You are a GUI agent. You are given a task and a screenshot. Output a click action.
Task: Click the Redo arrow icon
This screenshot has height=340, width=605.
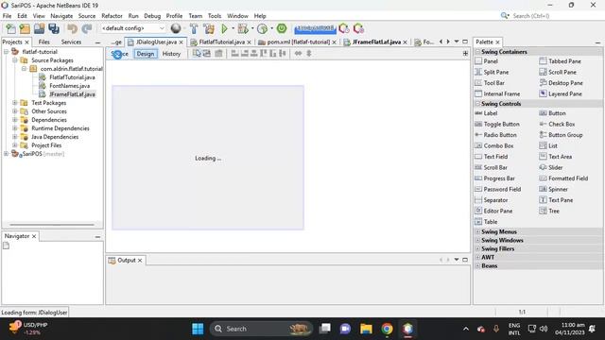[87, 28]
